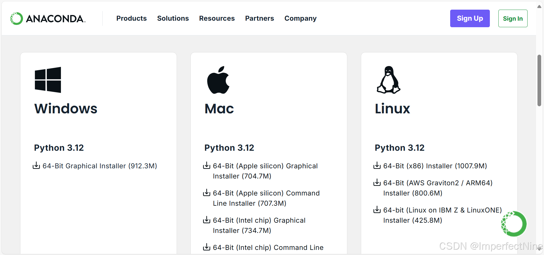Click Python 3.12 under Linux
Screen dimensions: 544x255
pos(400,148)
